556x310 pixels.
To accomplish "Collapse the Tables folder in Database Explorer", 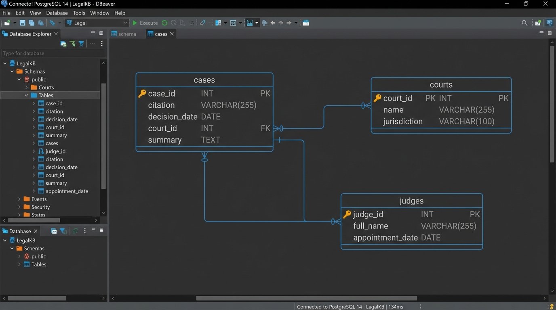I will coord(27,95).
